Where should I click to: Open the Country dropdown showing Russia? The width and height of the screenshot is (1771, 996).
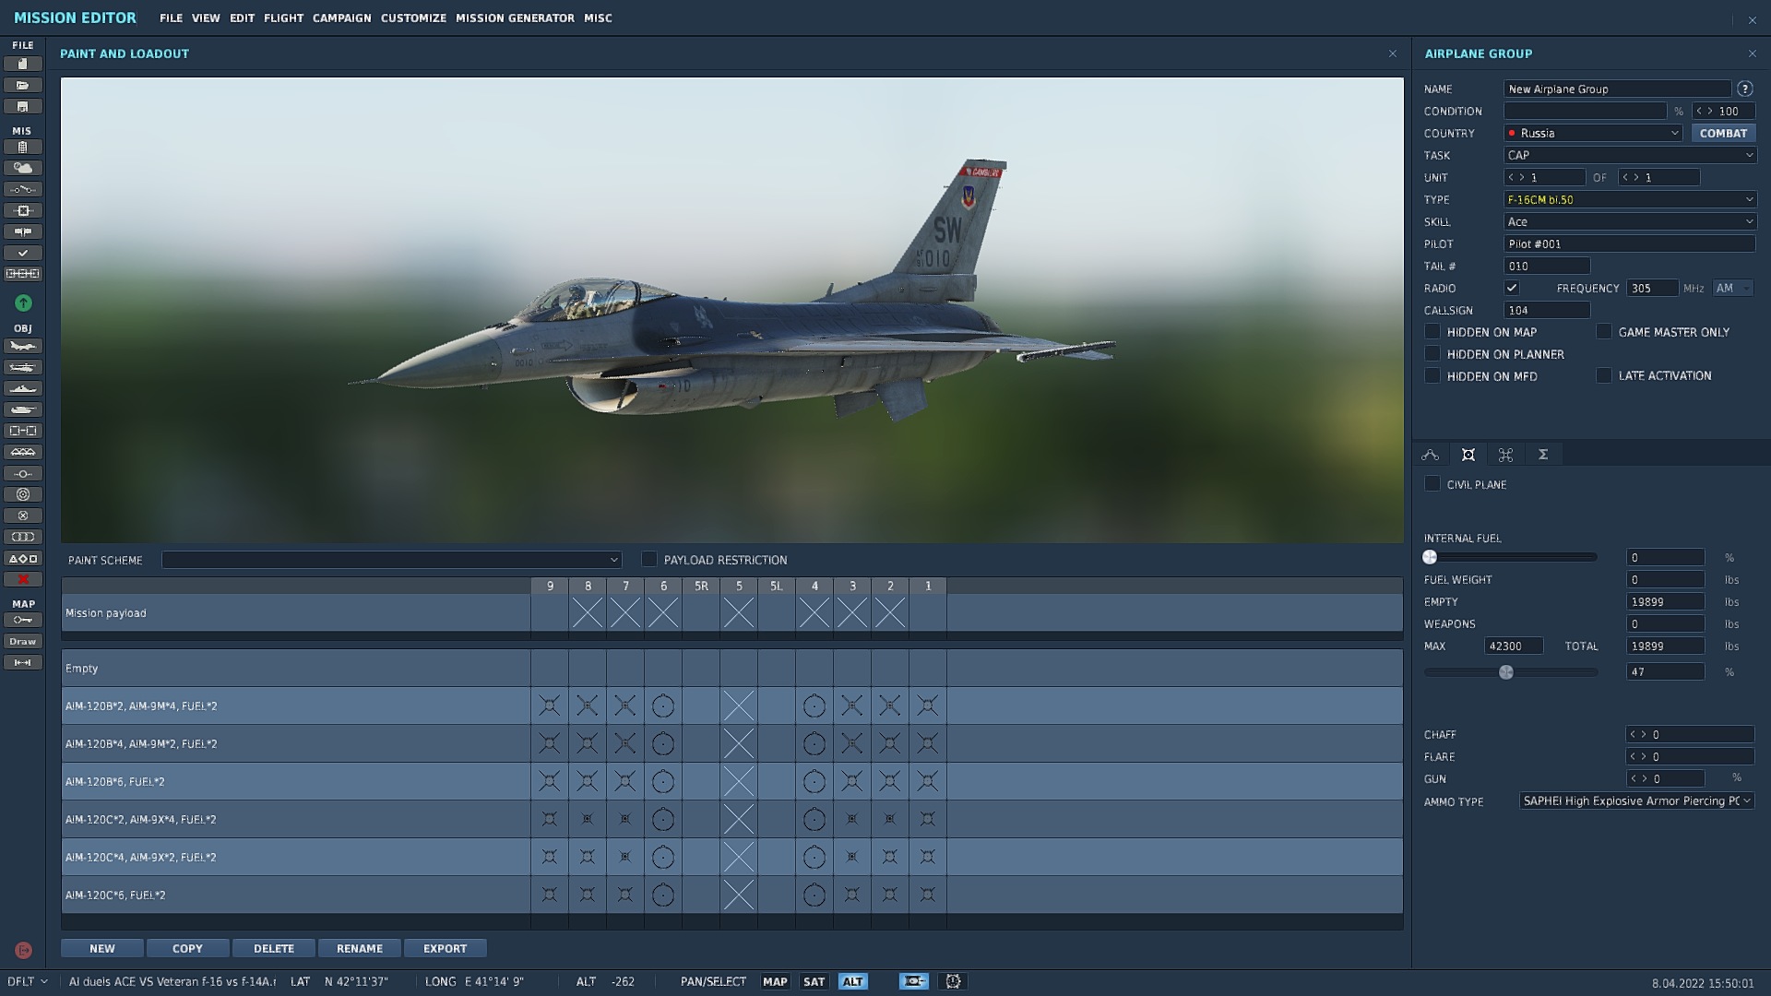pyautogui.click(x=1593, y=133)
